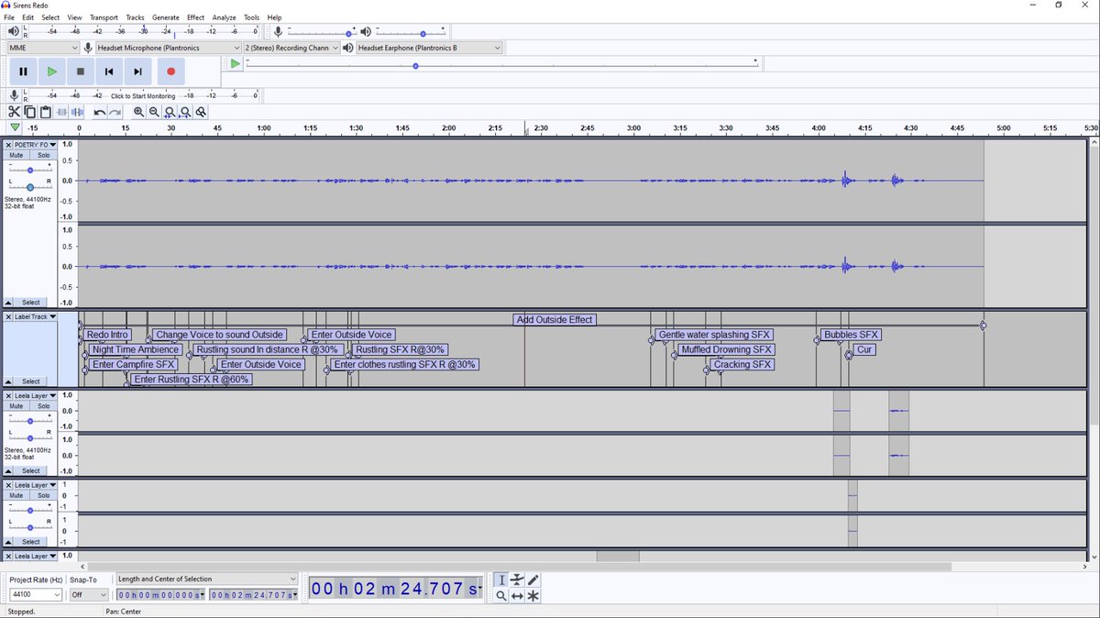Start playback with the green Play button

point(52,72)
